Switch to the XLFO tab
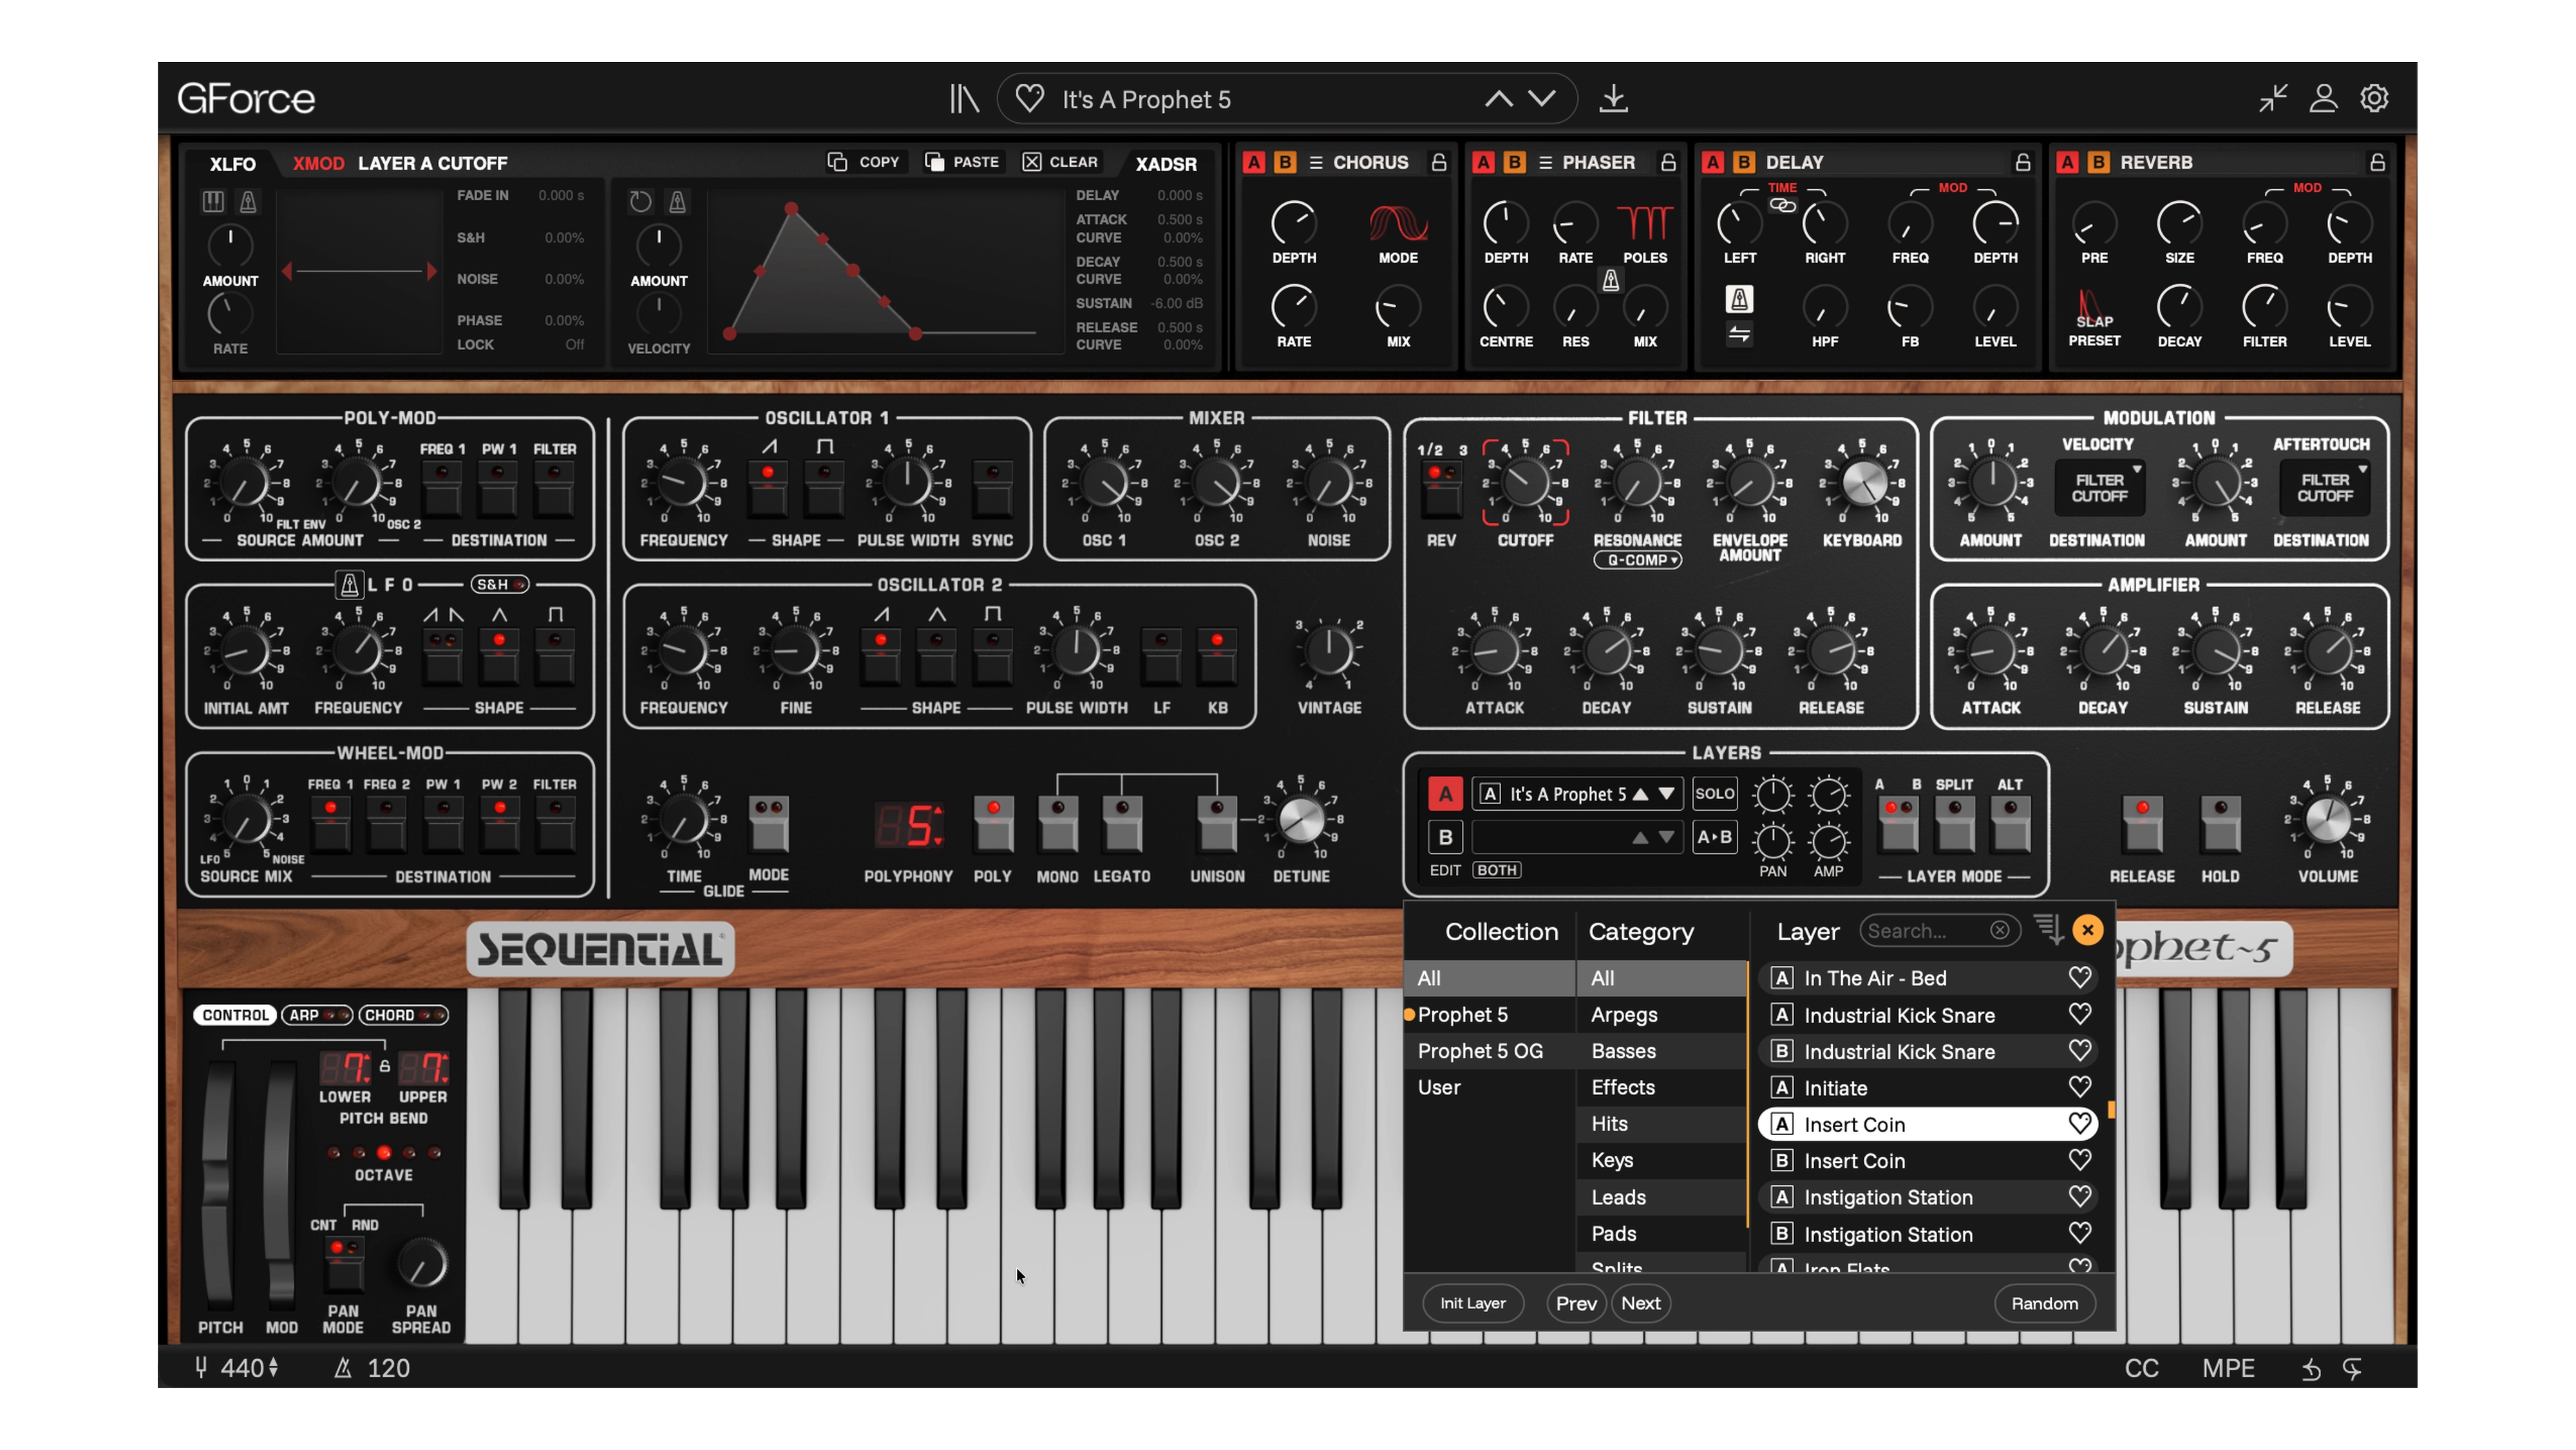This screenshot has height=1450, width=2576. (232, 163)
